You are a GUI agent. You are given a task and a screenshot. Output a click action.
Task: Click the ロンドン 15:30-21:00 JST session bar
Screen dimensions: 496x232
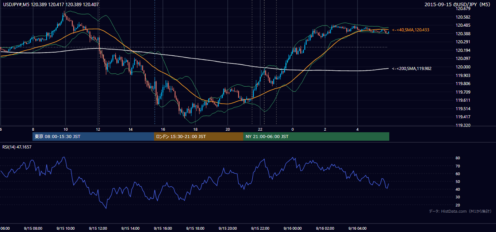click(x=199, y=136)
